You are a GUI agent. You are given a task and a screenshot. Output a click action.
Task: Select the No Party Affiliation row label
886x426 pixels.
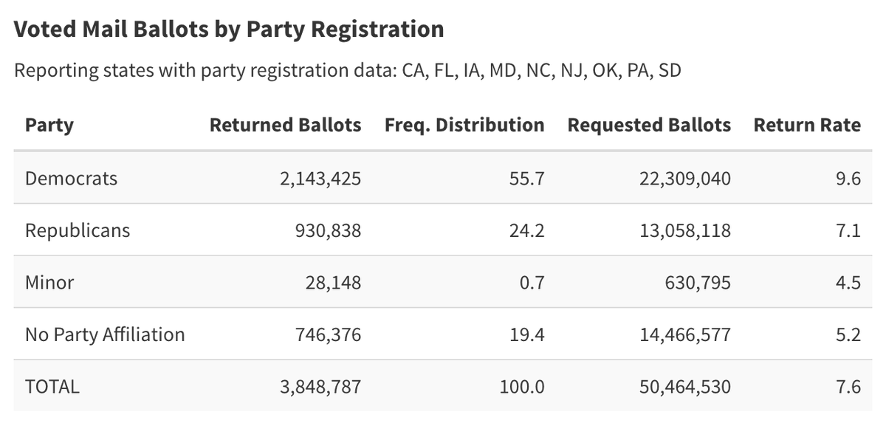(x=105, y=334)
